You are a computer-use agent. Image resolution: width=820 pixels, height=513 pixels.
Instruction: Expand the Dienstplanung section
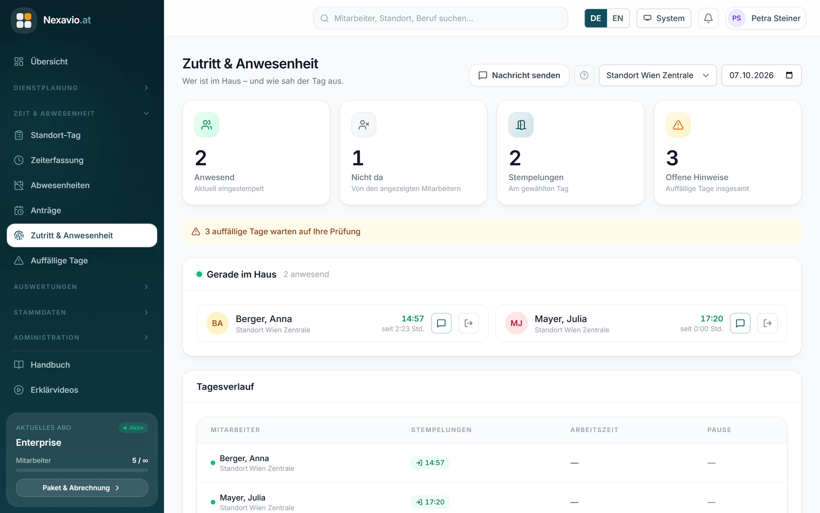pos(82,88)
